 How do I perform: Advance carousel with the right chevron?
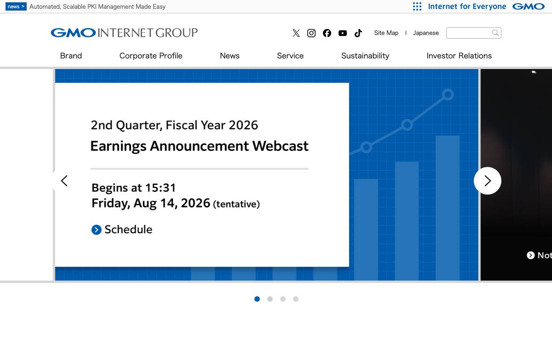click(x=488, y=181)
